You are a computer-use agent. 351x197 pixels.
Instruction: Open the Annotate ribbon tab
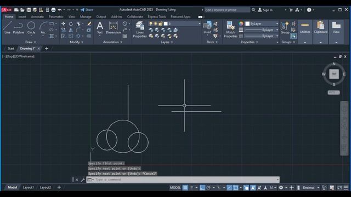tap(37, 17)
